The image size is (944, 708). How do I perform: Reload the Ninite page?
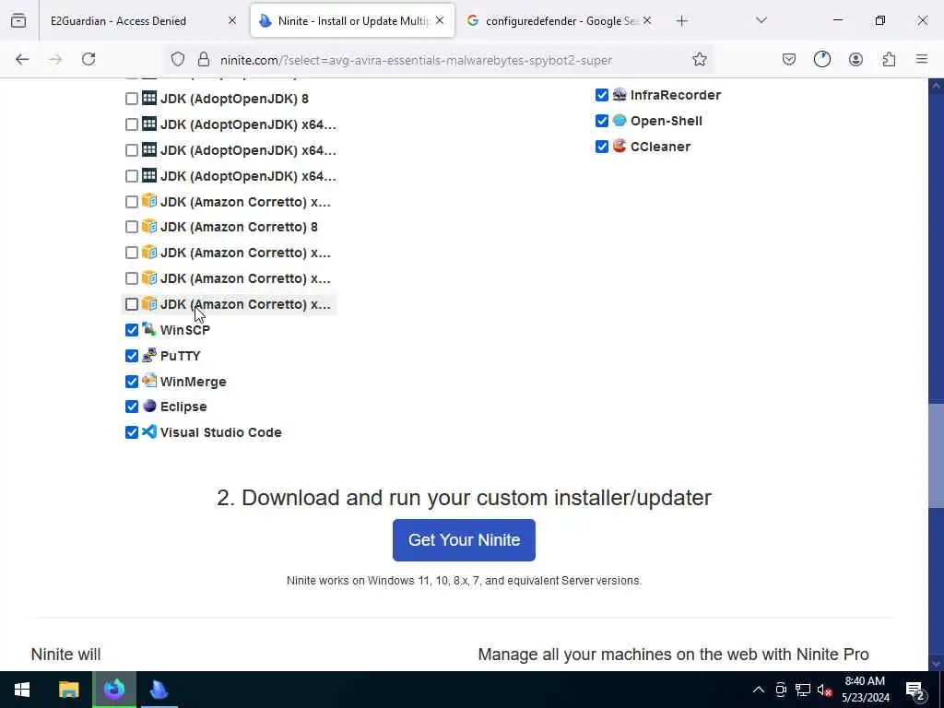[x=88, y=59]
